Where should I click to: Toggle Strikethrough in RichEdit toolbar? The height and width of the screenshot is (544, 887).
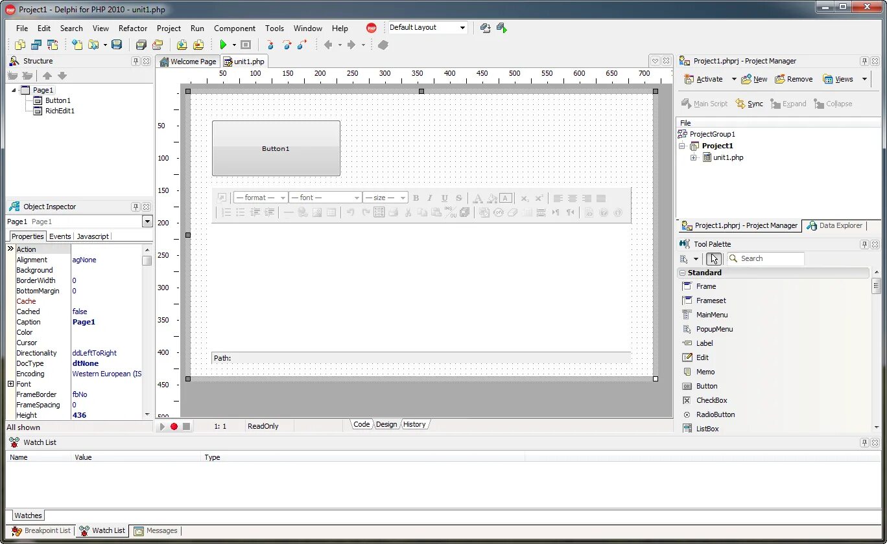pyautogui.click(x=459, y=198)
